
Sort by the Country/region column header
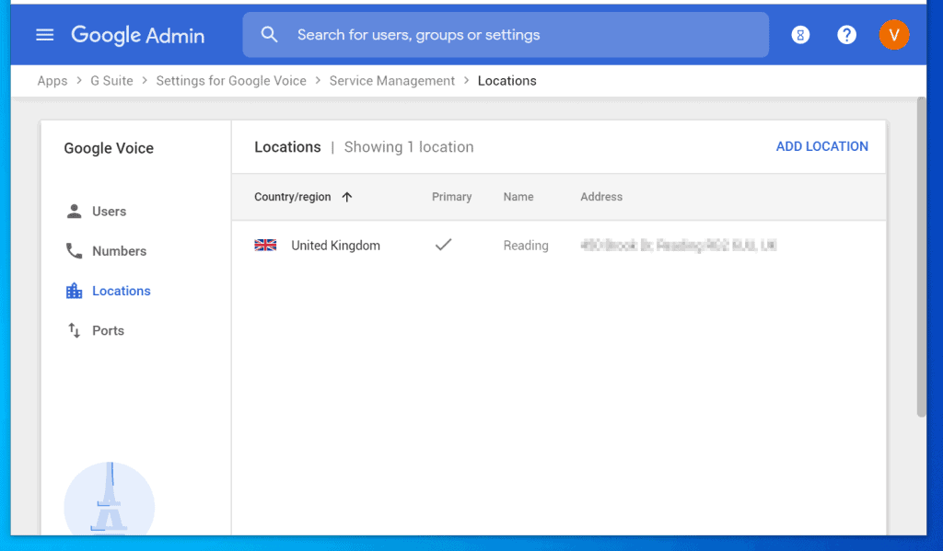pos(292,197)
